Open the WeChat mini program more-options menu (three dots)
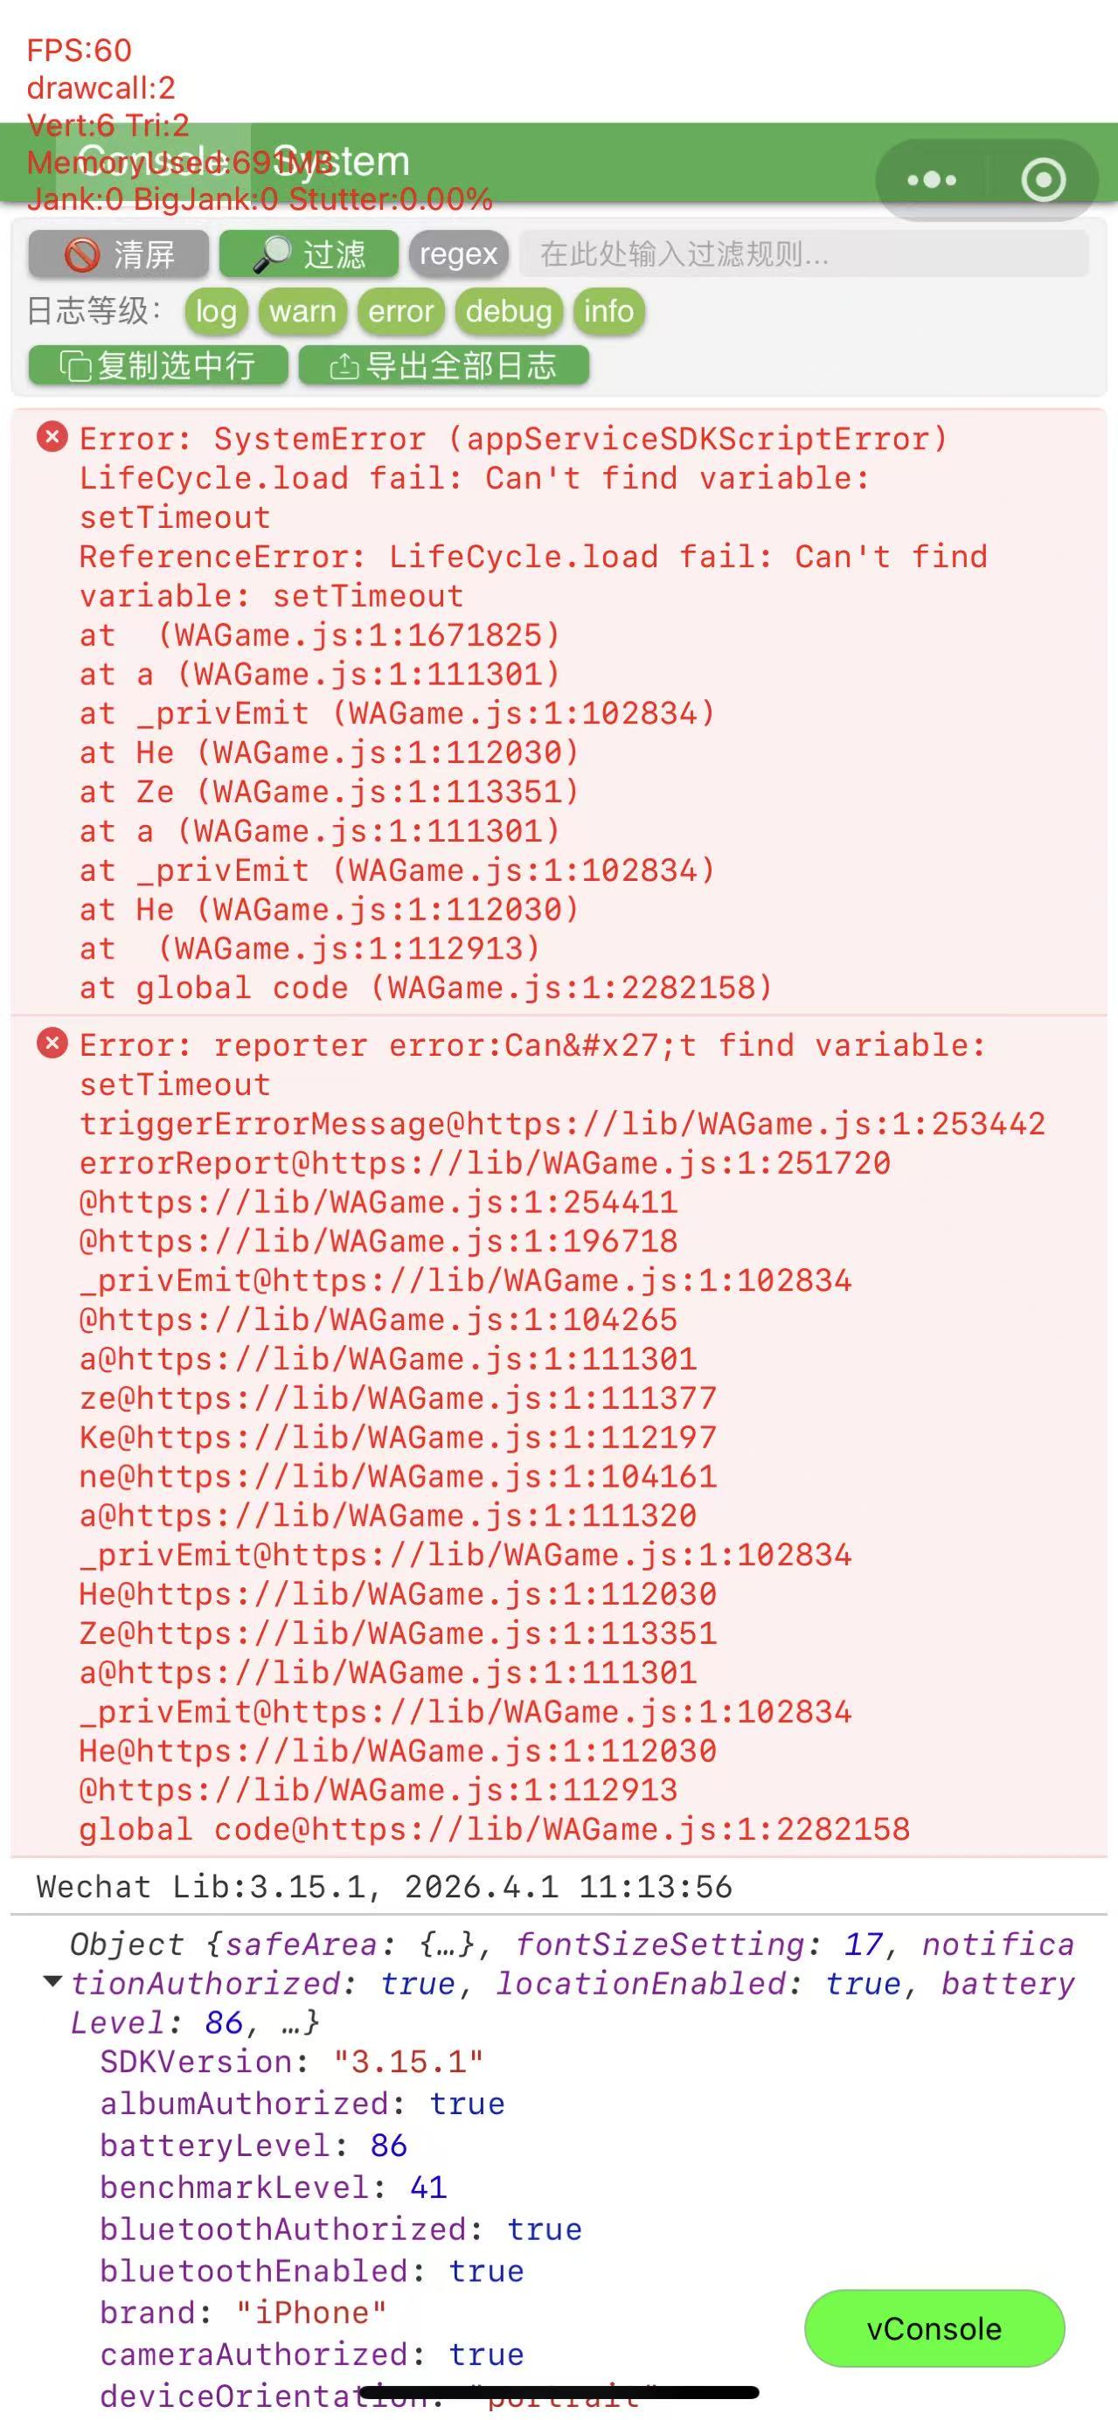The width and height of the screenshot is (1118, 2420). pos(931,179)
